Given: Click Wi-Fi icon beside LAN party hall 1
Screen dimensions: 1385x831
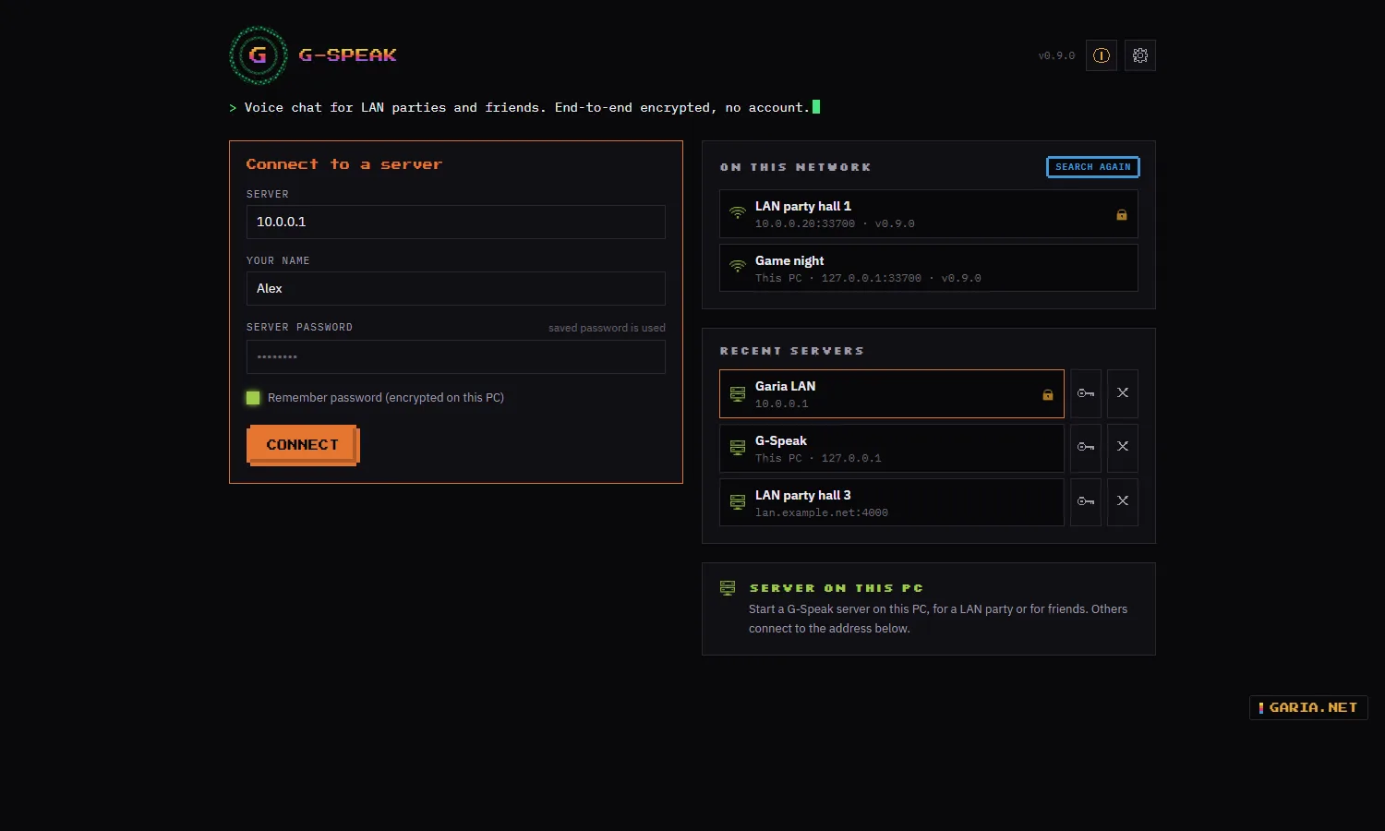Looking at the screenshot, I should pyautogui.click(x=738, y=212).
